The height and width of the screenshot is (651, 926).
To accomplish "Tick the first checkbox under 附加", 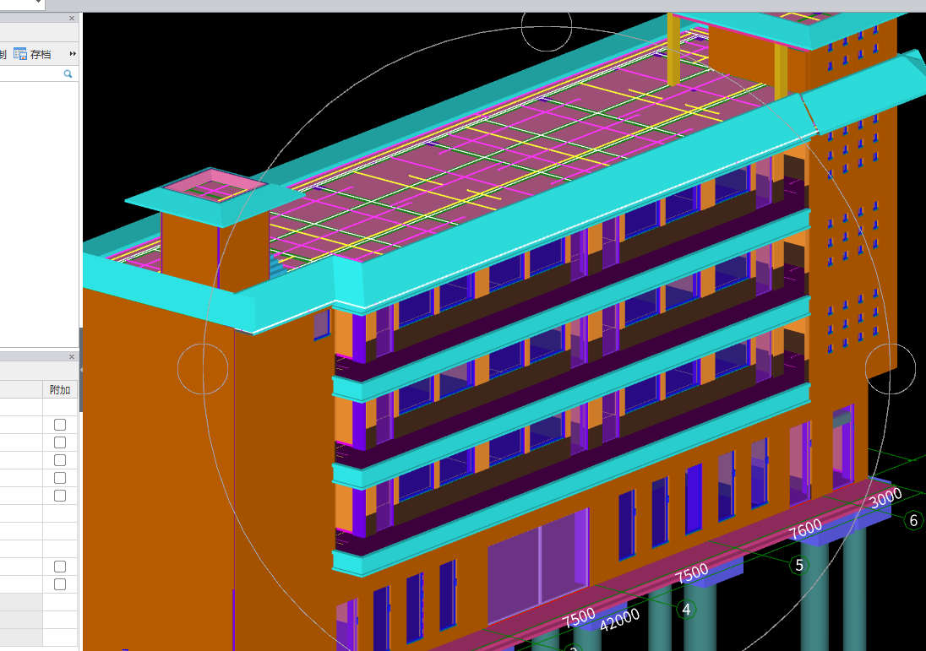I will coord(60,425).
